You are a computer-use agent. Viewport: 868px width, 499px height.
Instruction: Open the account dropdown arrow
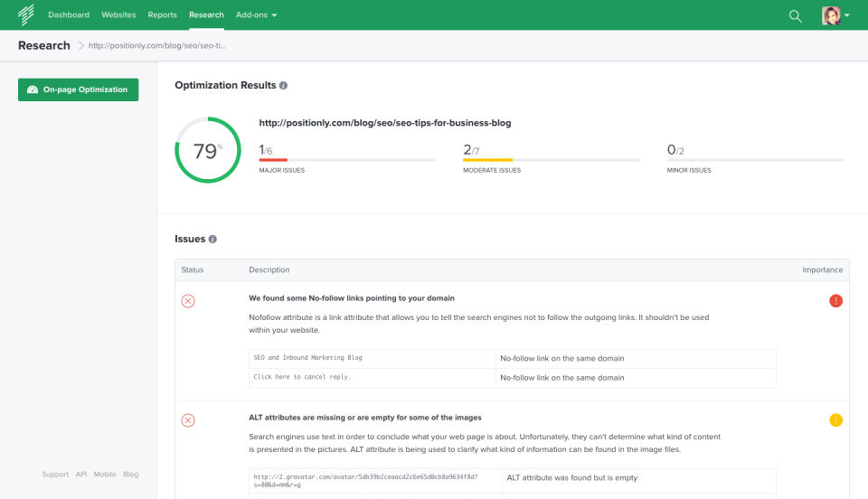pos(847,15)
